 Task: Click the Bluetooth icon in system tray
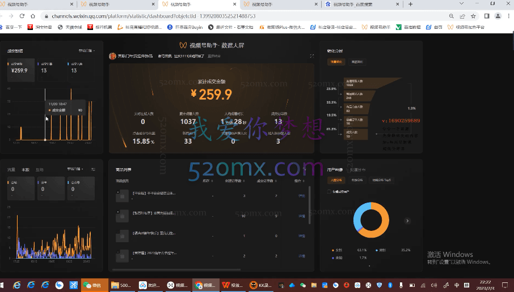coord(390,285)
